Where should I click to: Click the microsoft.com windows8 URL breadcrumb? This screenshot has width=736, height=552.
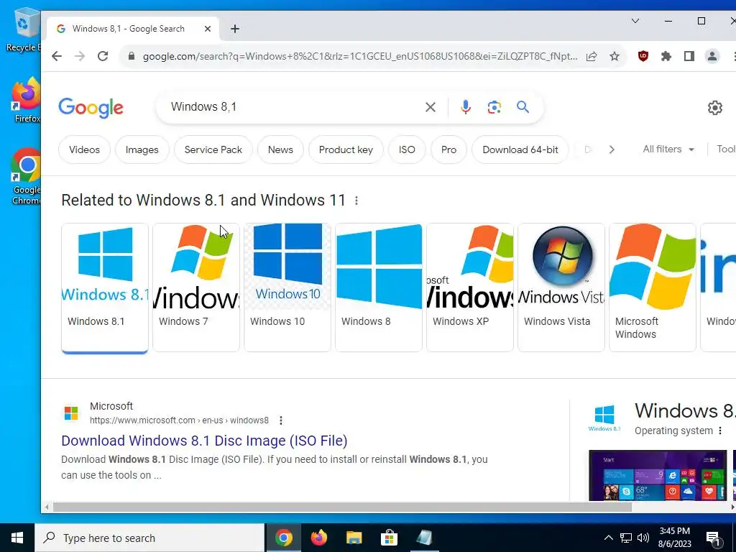179,420
